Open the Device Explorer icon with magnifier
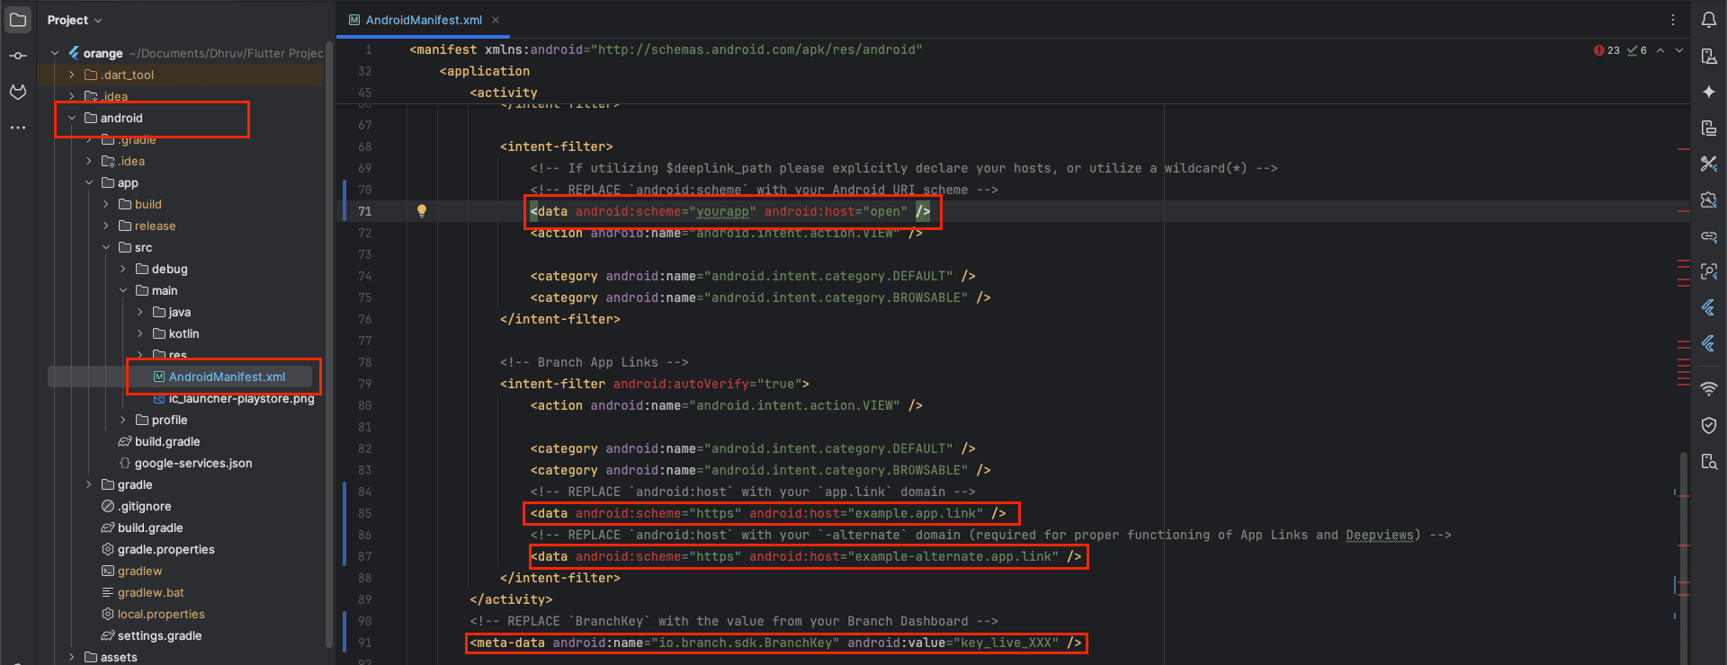 click(x=1708, y=461)
